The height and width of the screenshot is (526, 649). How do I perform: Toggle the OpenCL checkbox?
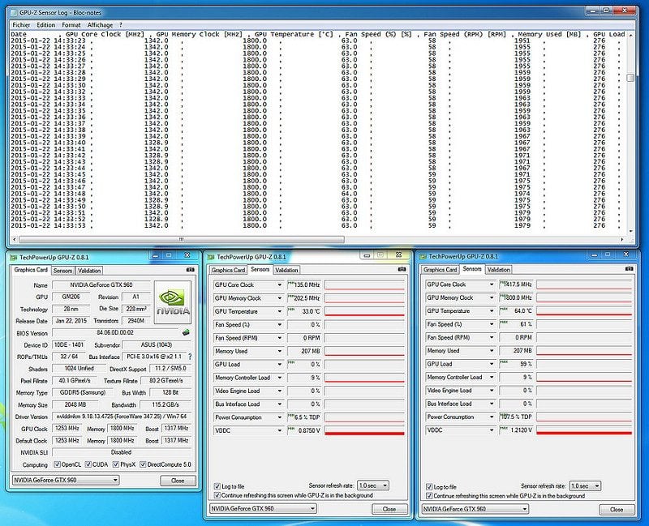[57, 464]
